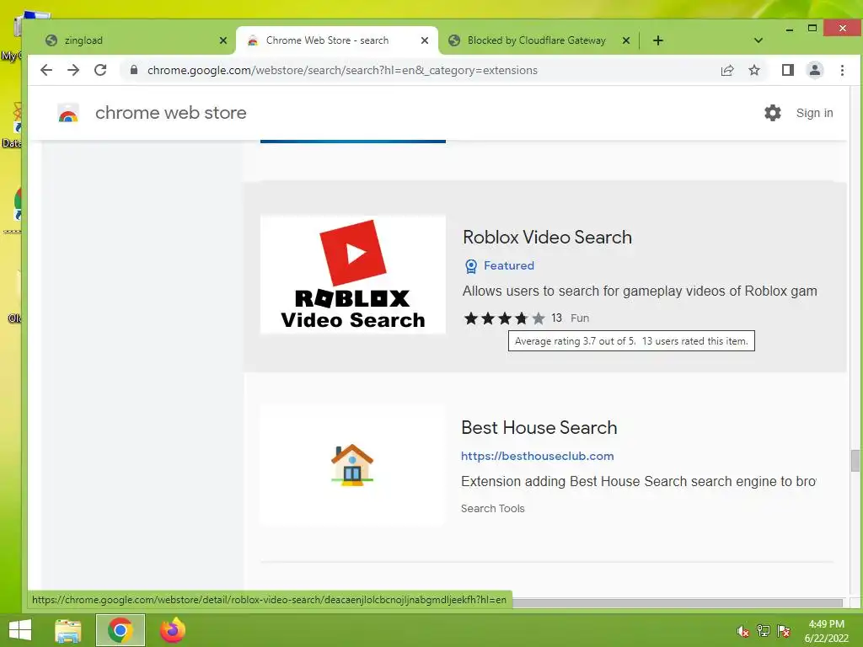Viewport: 863px width, 647px height.
Task: Open Web Store settings gear
Action: click(773, 113)
